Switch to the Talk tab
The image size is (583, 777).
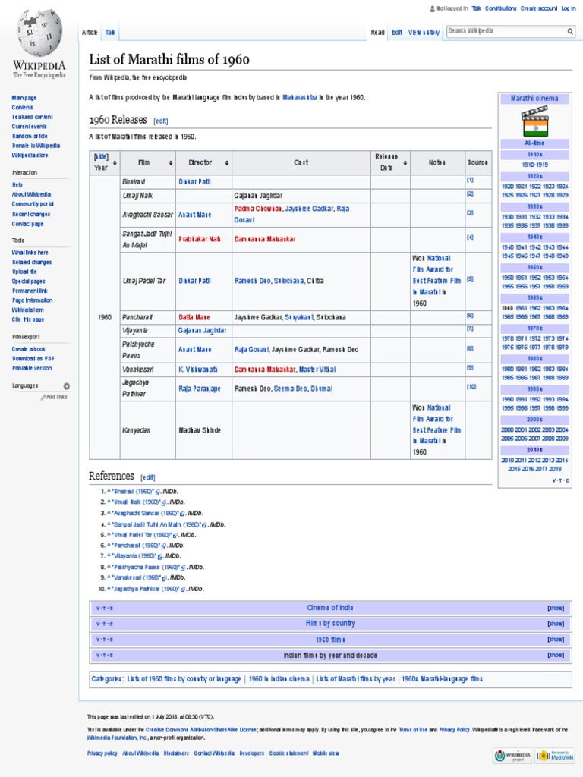click(110, 32)
